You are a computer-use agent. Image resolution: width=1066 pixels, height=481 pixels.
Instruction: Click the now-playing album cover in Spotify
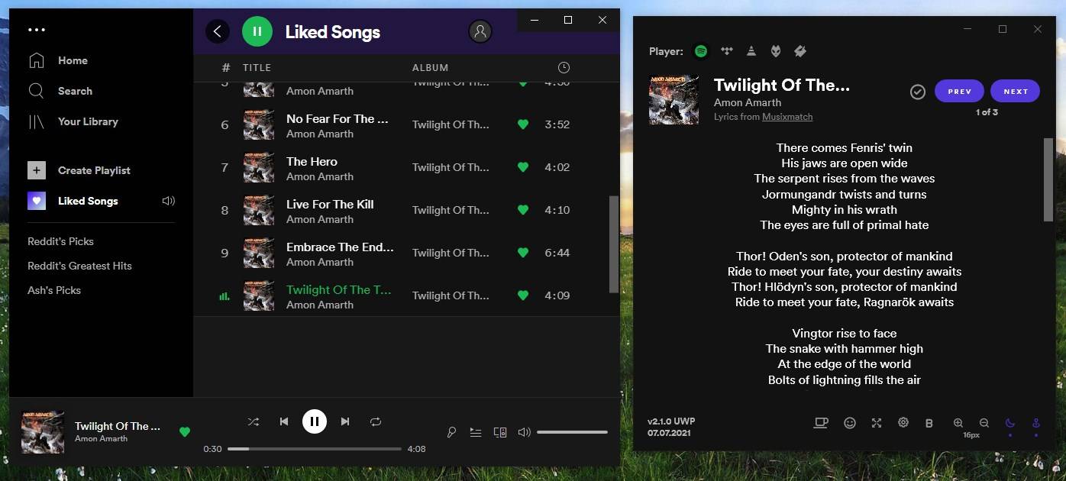coord(43,432)
